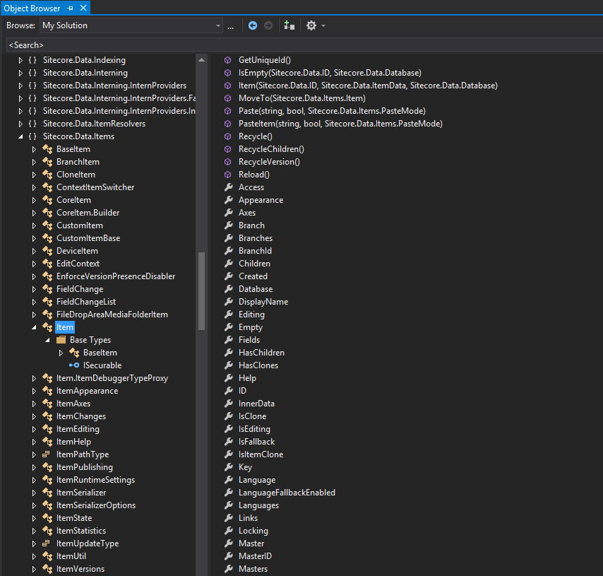Close the Object Browser tab
Image resolution: width=603 pixels, height=576 pixels.
83,8
